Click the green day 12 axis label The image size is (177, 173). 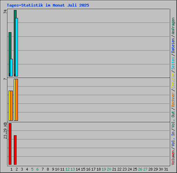tap(67, 169)
